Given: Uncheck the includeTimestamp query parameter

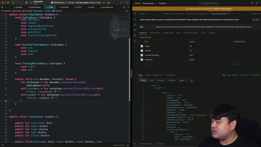Looking at the screenshot, I should click(x=142, y=55).
